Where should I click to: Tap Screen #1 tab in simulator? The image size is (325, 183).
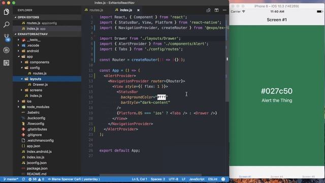245,176
